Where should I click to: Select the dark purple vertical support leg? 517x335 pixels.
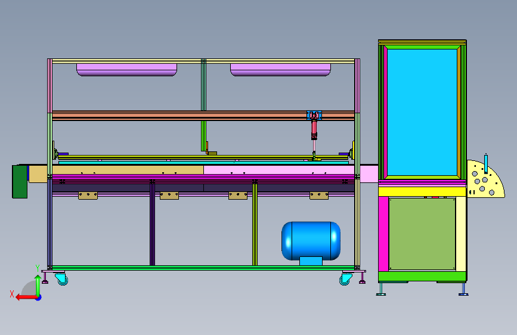tap(152, 222)
